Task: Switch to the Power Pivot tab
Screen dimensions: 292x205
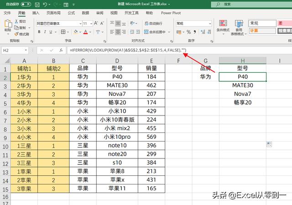Action: click(x=171, y=13)
